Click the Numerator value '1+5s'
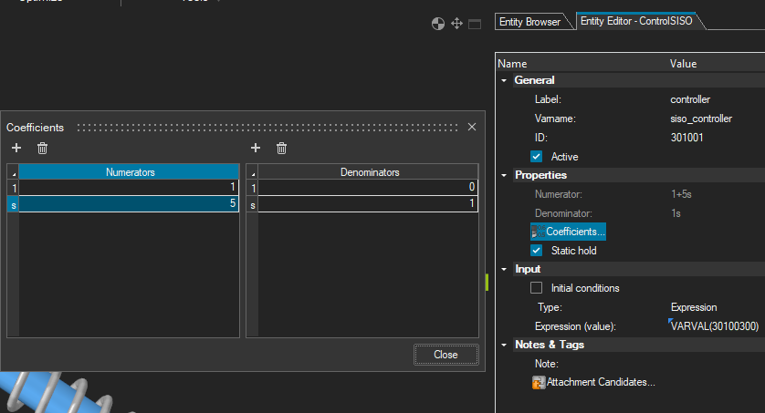 click(681, 194)
